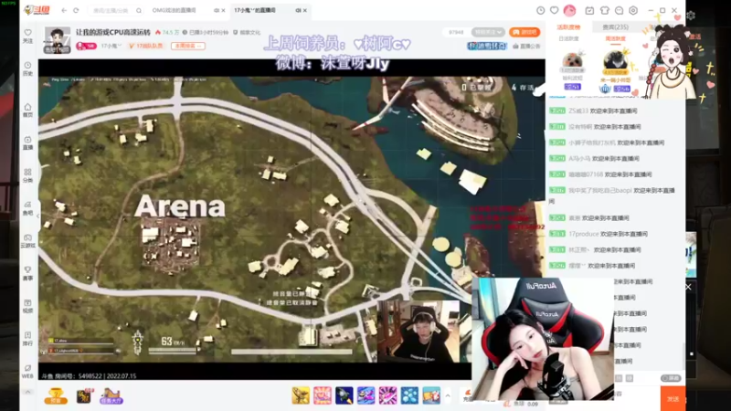Open 赛事 events in the sidebar
Viewport: 731px width, 411px height.
click(28, 273)
